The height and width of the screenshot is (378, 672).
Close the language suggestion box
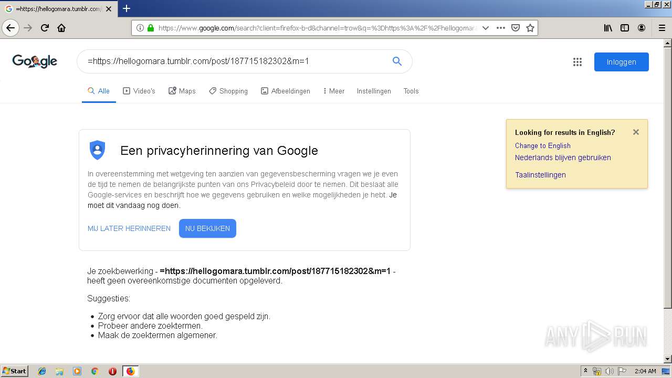pyautogui.click(x=636, y=132)
